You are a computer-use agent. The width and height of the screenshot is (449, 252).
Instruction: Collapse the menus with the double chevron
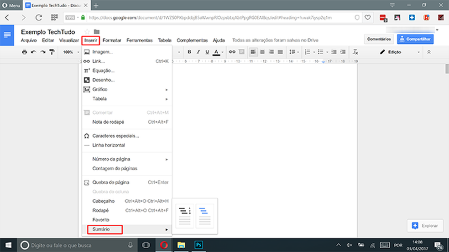(428, 52)
